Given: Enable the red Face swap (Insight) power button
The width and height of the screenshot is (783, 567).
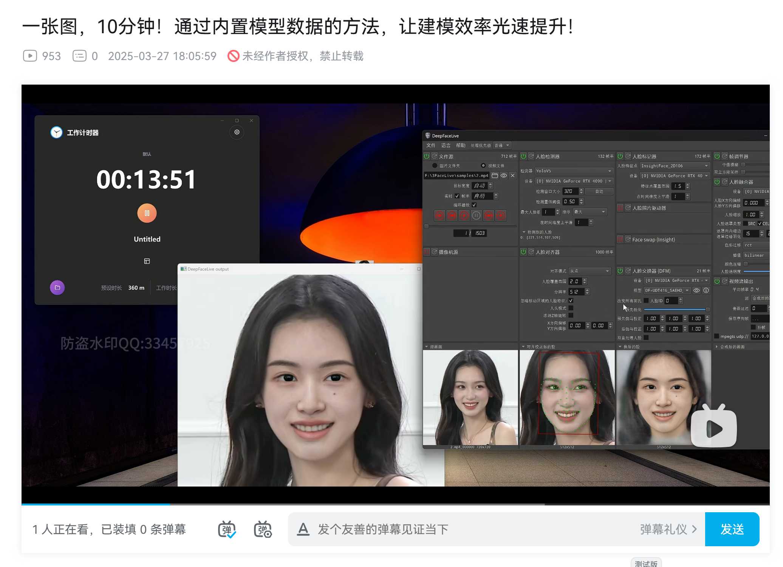Looking at the screenshot, I should tap(620, 239).
